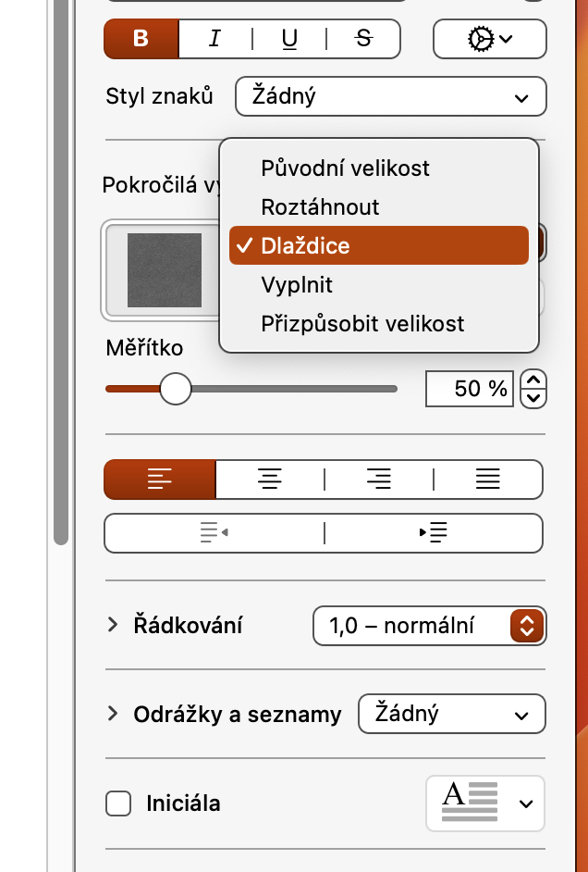Screen dimensions: 588x872
Task: Align text to the right
Action: (x=378, y=479)
